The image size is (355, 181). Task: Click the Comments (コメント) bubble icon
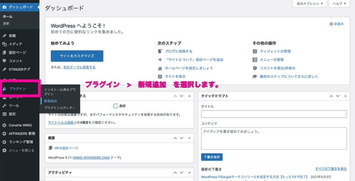(4, 61)
